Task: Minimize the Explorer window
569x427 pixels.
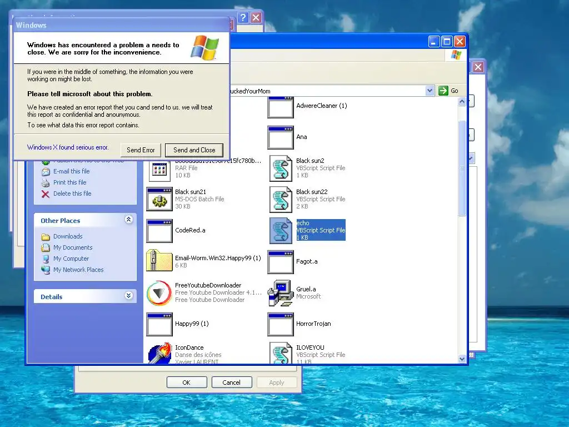Action: coord(434,42)
